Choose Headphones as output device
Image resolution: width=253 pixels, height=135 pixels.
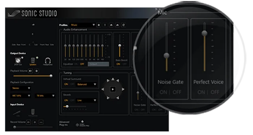click(x=48, y=61)
